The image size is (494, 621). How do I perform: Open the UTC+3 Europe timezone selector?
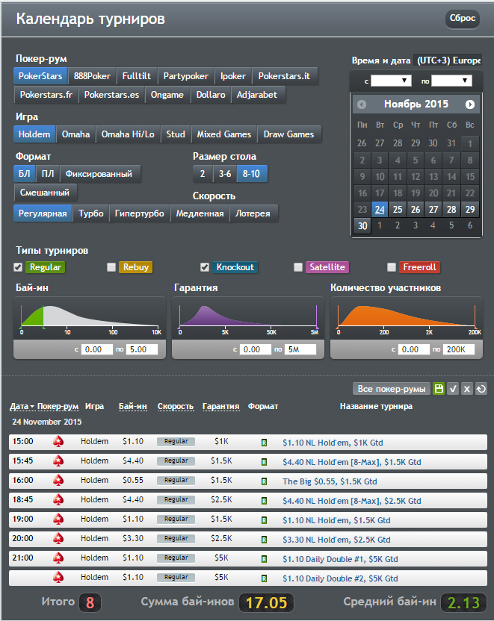448,60
